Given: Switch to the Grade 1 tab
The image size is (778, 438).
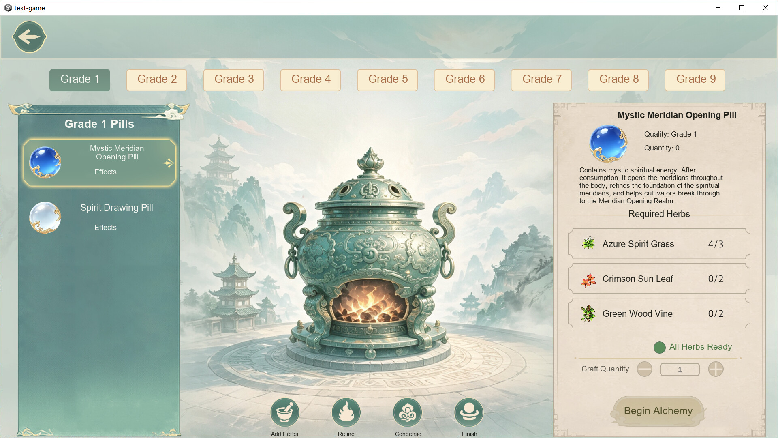Looking at the screenshot, I should [x=80, y=79].
